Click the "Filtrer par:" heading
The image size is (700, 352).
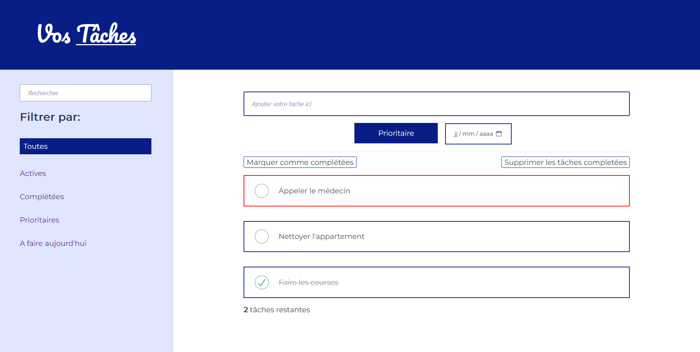(50, 117)
